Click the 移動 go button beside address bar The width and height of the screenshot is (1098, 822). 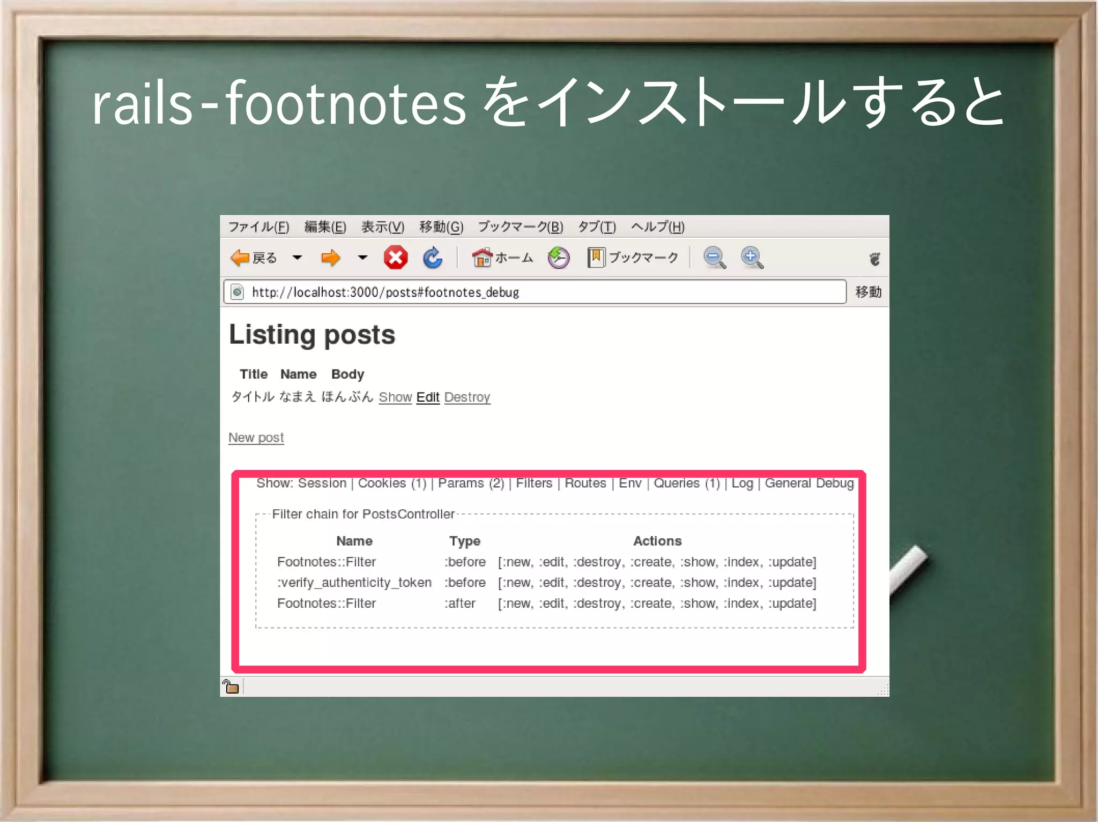pyautogui.click(x=869, y=292)
